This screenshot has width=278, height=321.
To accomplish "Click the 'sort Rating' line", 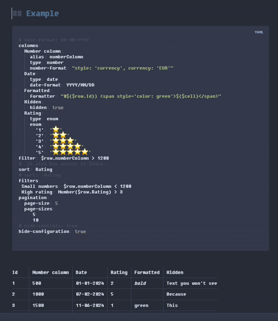I will [35, 169].
